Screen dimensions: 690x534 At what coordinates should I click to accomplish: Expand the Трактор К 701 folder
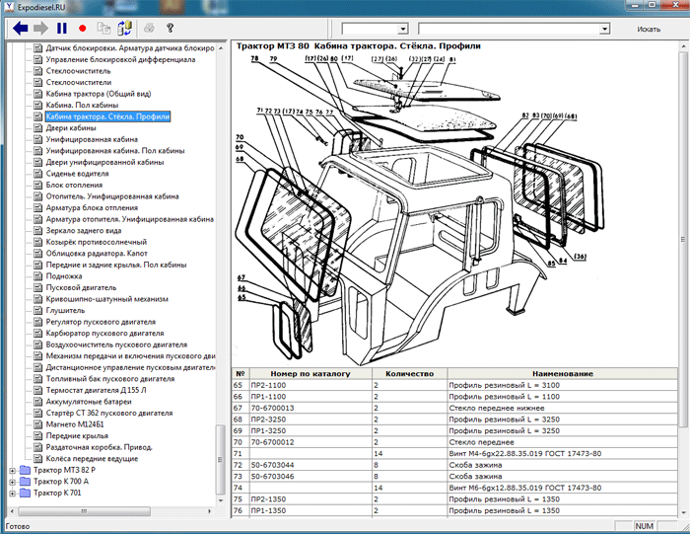pos(12,494)
